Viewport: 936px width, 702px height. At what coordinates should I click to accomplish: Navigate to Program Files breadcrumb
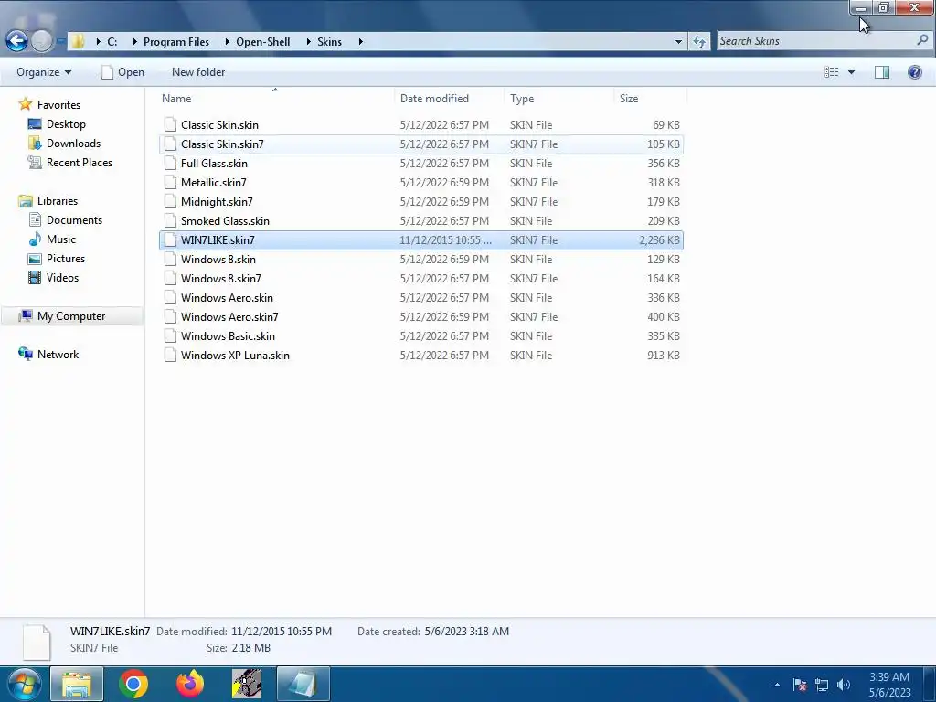pos(176,42)
